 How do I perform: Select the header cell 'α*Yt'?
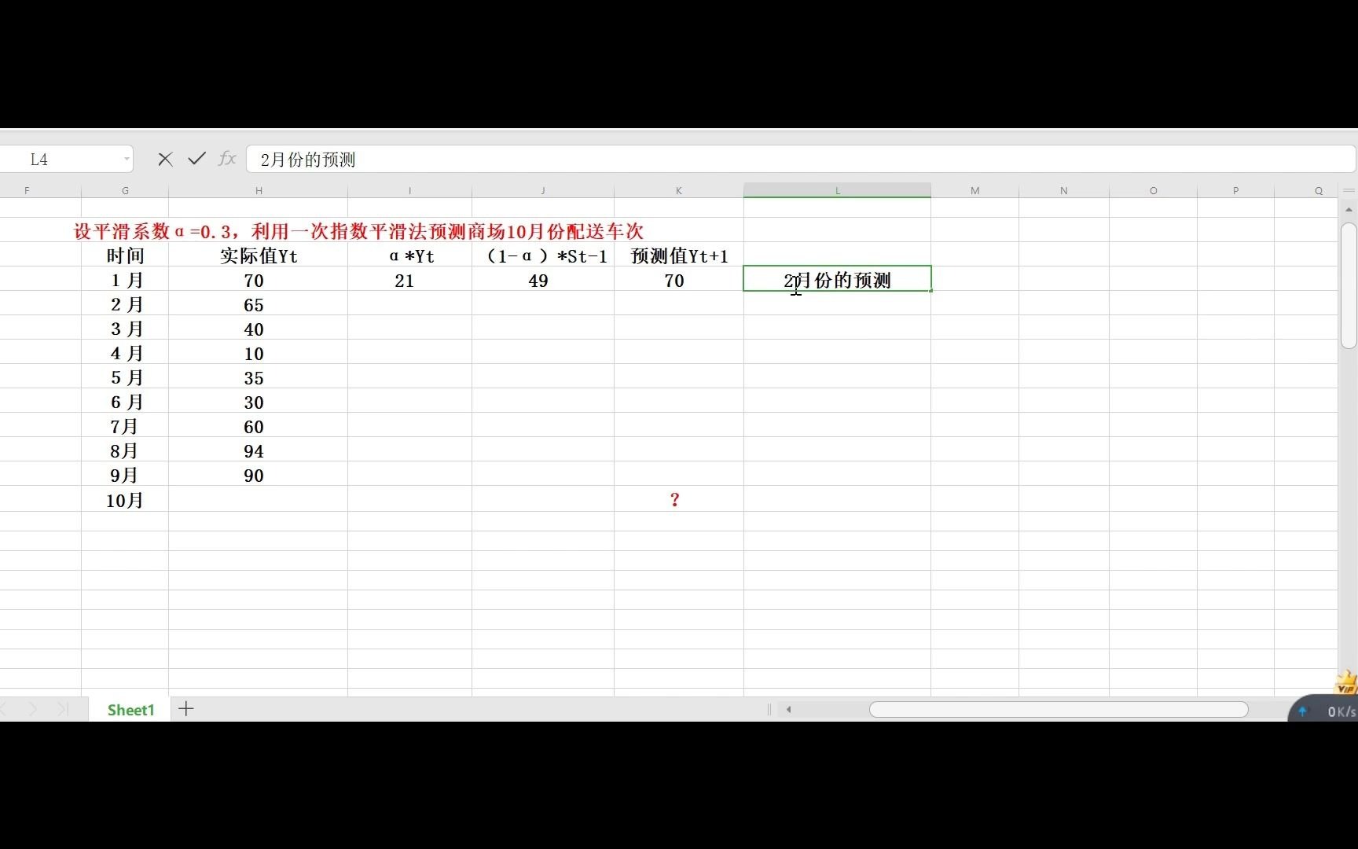point(410,255)
